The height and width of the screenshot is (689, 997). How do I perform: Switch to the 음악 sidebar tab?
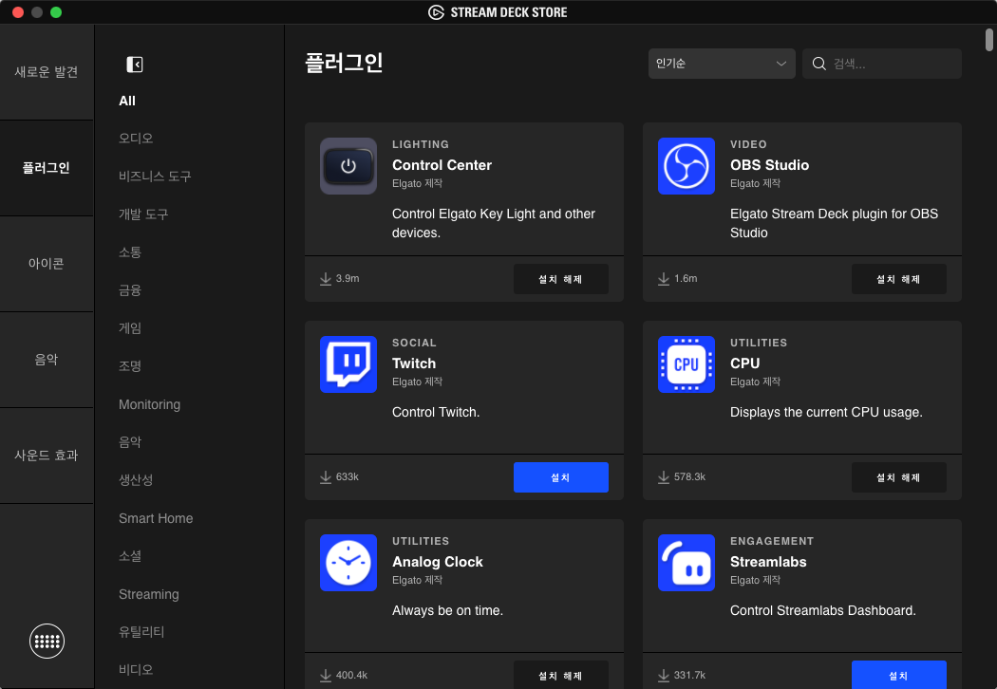tap(47, 360)
